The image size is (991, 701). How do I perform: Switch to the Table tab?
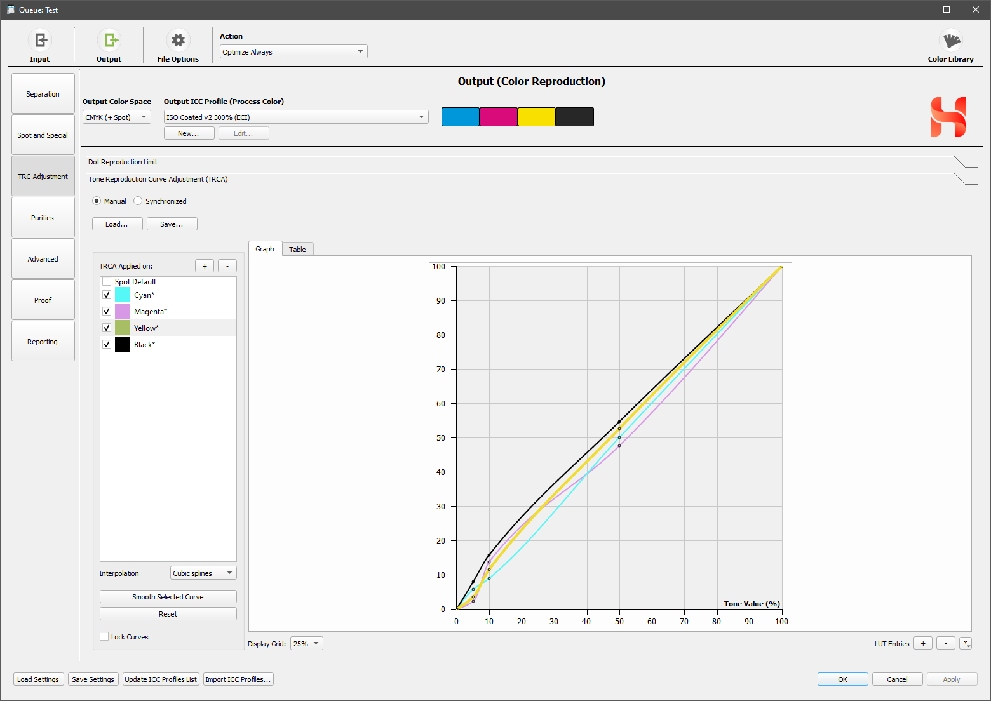pos(297,250)
